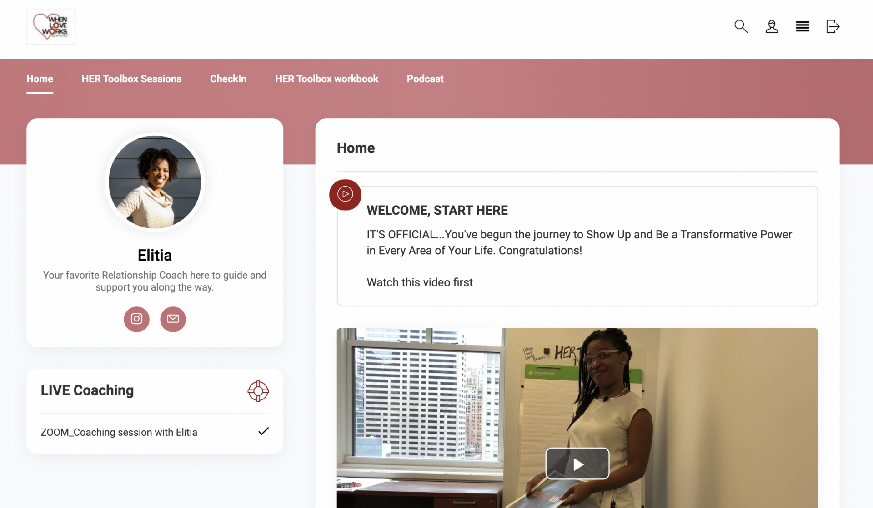Open Elitia's Instagram icon
Image resolution: width=873 pixels, height=508 pixels.
tap(136, 319)
